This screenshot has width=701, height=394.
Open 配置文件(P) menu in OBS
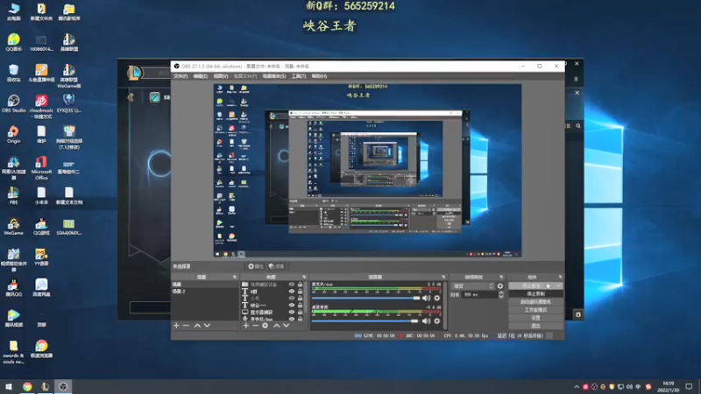coord(245,76)
